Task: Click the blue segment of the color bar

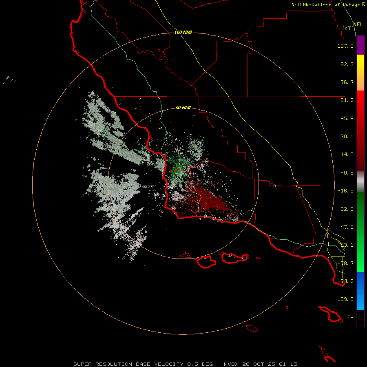Action: click(360, 291)
